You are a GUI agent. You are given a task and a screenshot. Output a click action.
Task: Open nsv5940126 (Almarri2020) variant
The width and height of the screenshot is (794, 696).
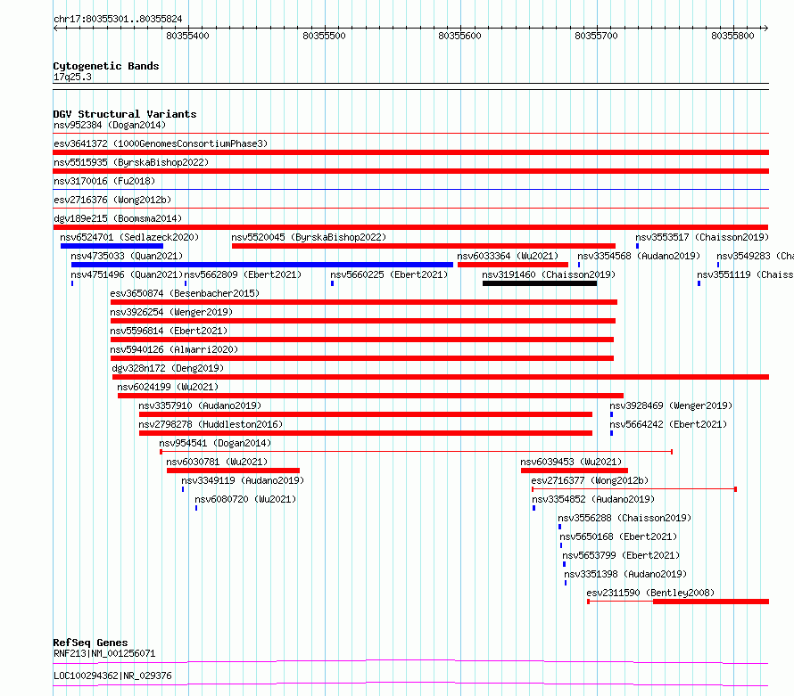click(x=174, y=349)
